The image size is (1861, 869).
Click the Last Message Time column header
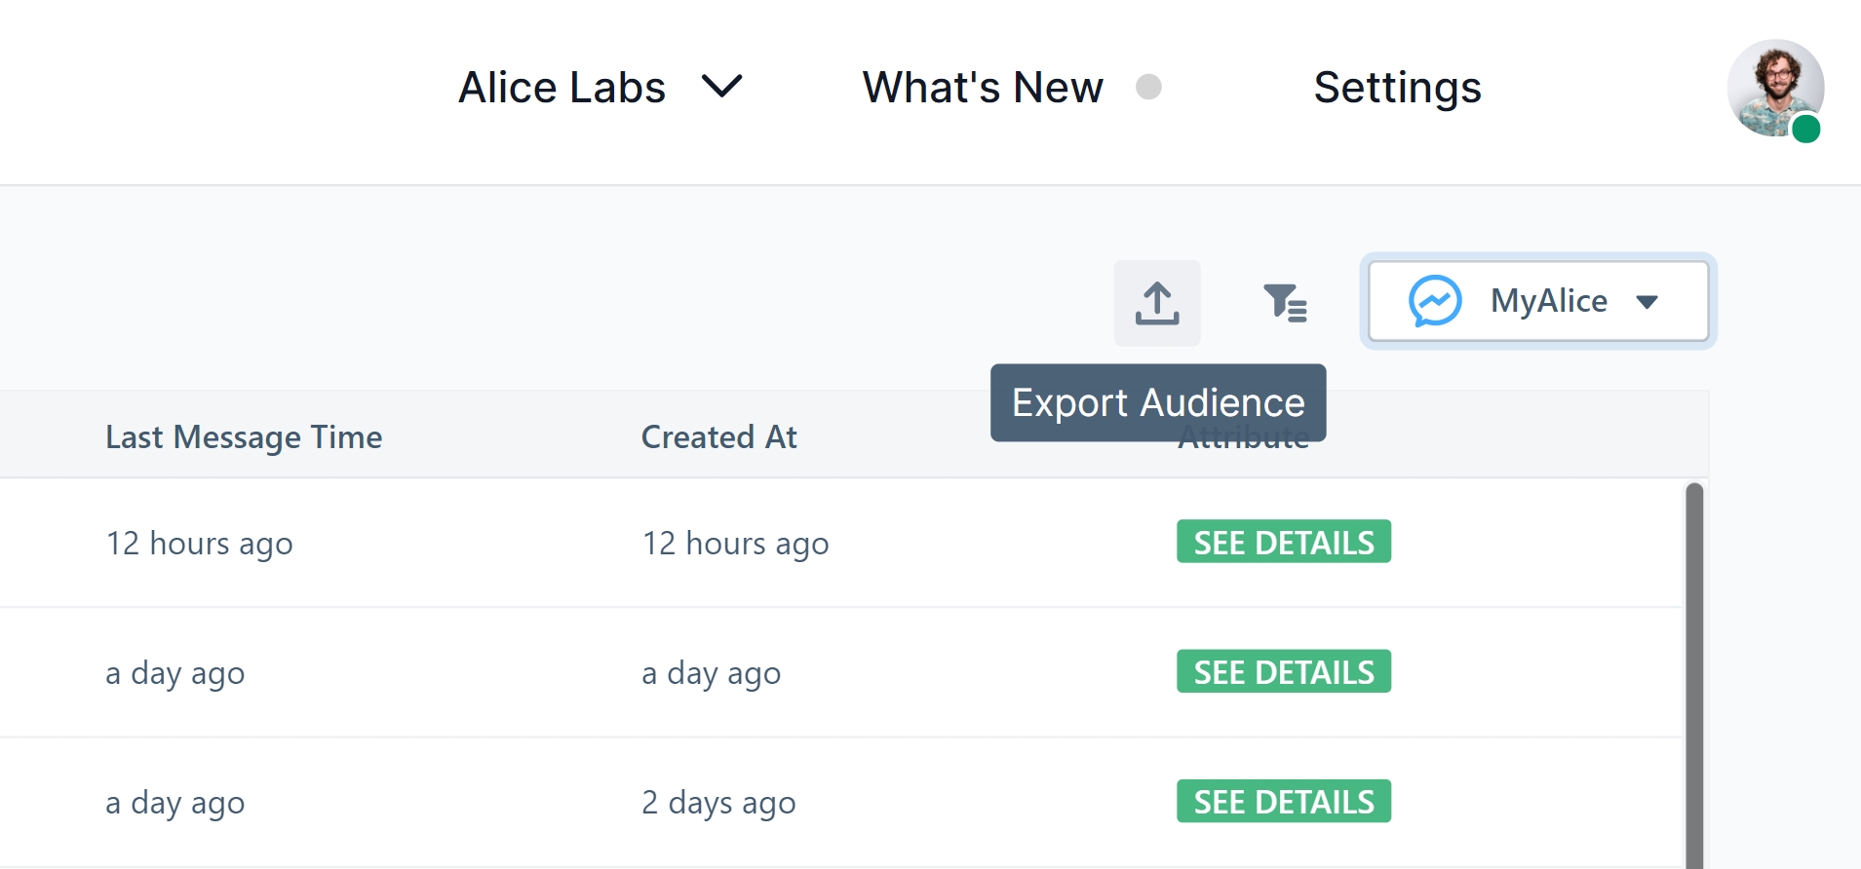(x=244, y=436)
